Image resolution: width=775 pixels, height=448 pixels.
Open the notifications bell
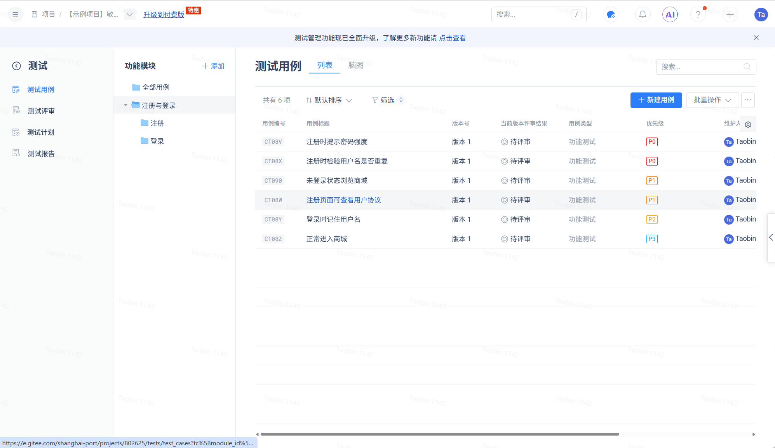point(642,14)
